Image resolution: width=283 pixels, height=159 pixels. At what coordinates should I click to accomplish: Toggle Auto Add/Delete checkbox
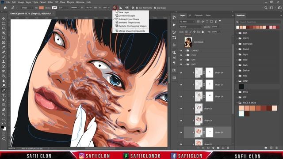(137, 8)
